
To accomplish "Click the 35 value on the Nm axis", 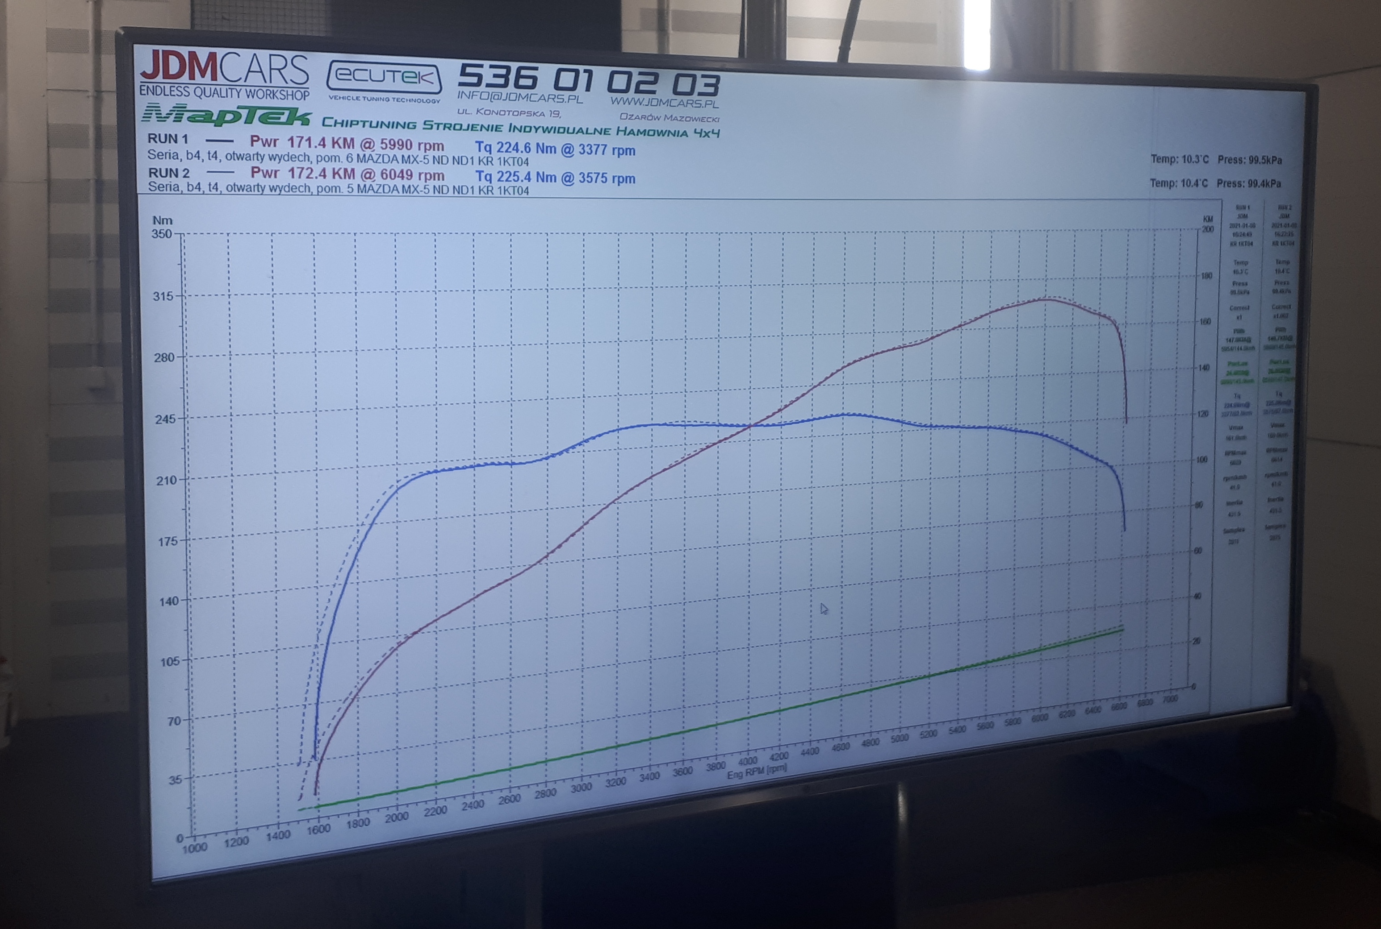I will point(175,780).
